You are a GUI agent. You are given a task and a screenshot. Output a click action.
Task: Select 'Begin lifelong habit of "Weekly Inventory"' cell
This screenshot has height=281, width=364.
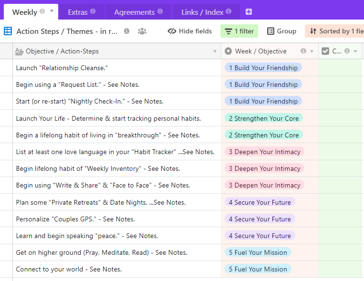tap(117, 168)
